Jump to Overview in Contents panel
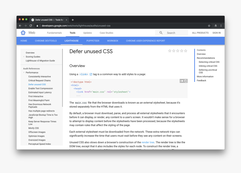Viewport: 241px width, 173px height. [x=201, y=54]
